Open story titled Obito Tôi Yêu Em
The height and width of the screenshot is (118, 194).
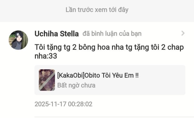[x=98, y=75]
